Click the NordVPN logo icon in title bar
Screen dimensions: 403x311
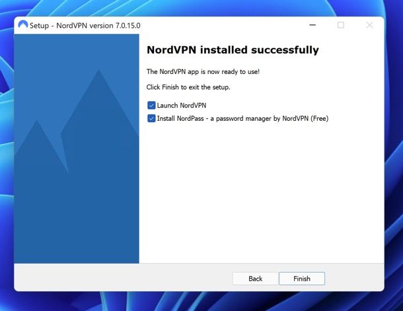click(x=23, y=24)
